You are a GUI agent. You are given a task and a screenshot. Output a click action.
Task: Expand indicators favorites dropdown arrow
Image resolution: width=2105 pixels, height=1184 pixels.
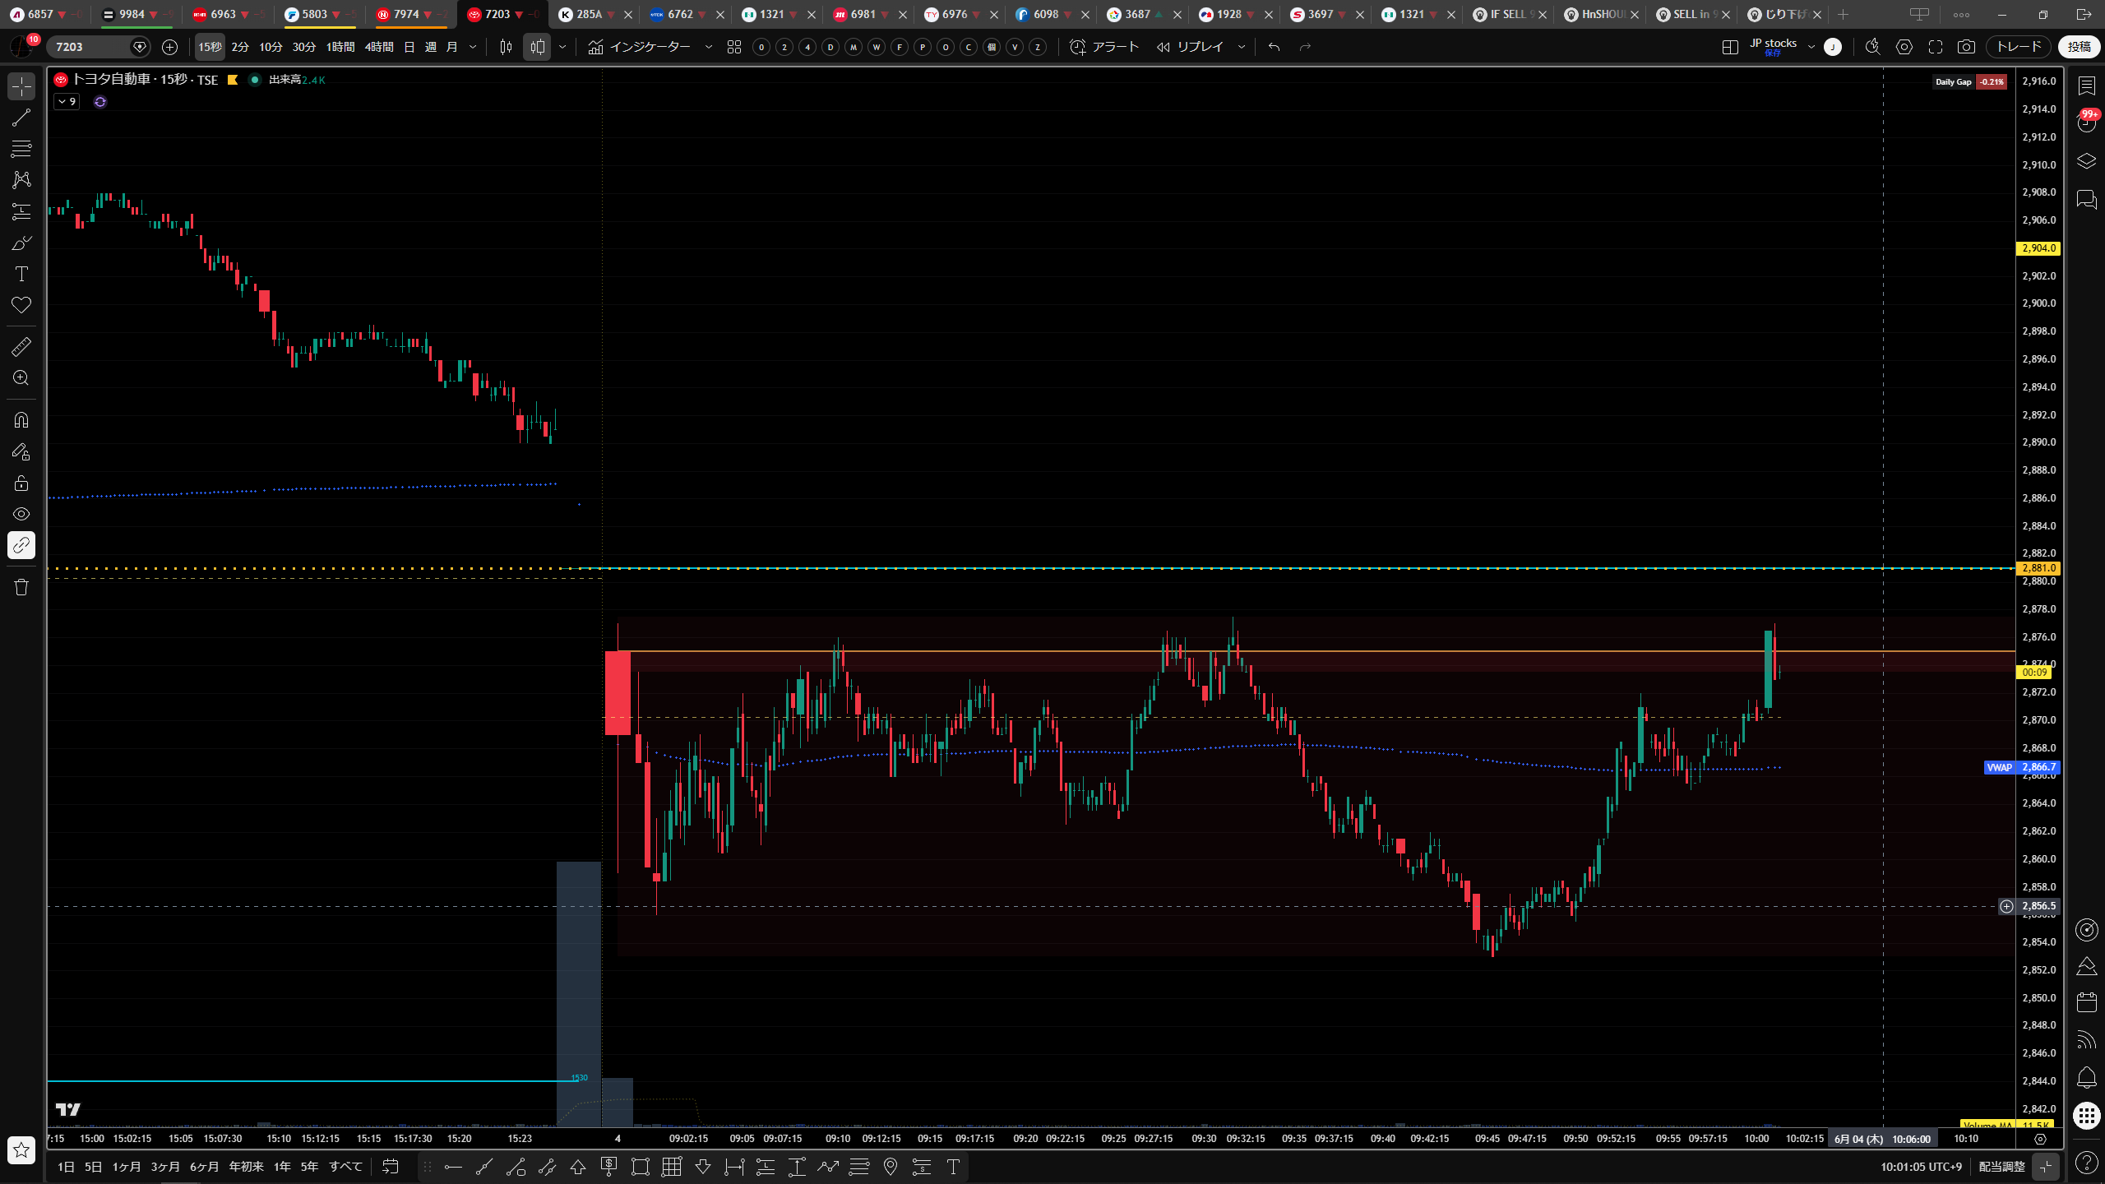(709, 47)
